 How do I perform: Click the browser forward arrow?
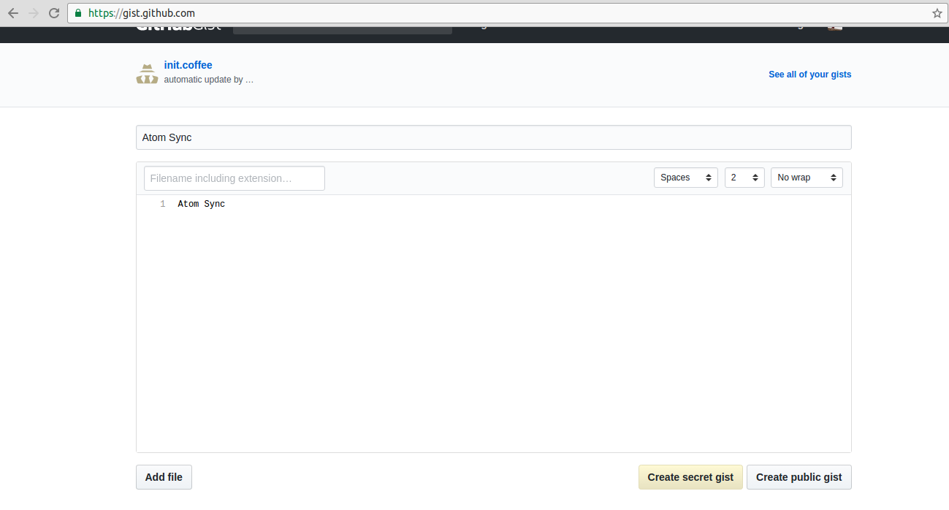click(x=34, y=13)
